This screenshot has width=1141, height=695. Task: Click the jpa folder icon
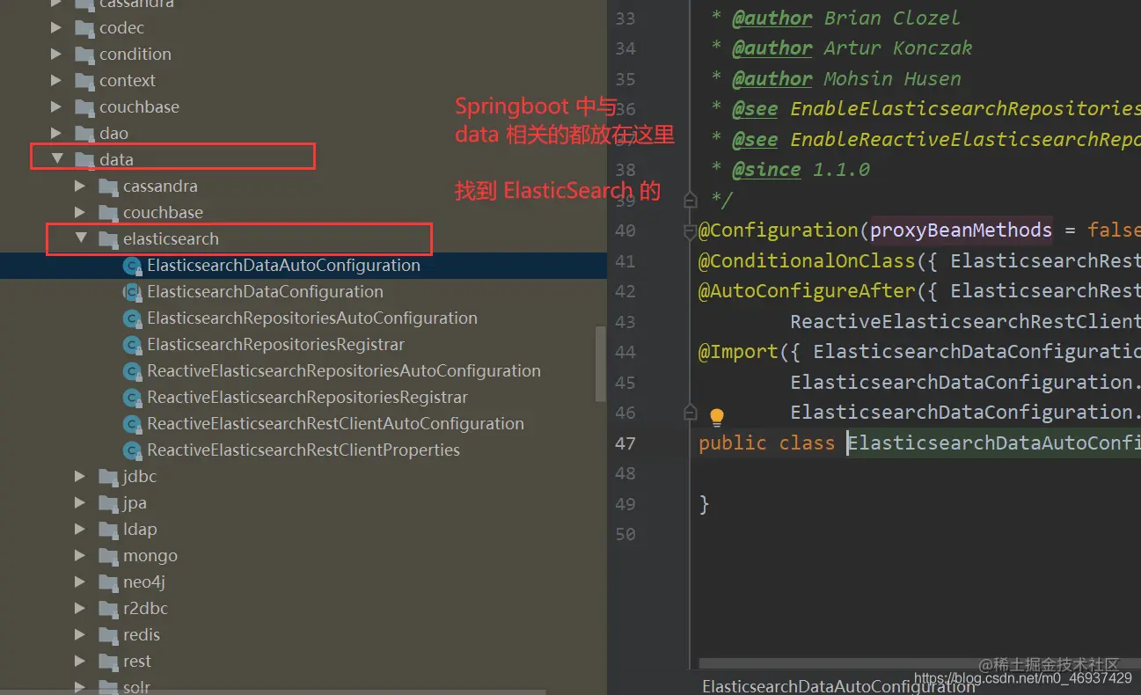tap(108, 503)
